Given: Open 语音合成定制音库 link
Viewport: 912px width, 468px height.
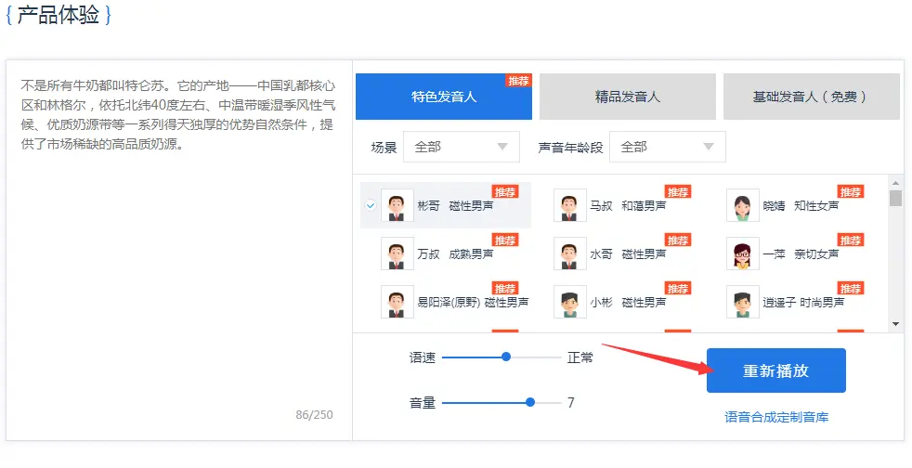Looking at the screenshot, I should click(776, 417).
